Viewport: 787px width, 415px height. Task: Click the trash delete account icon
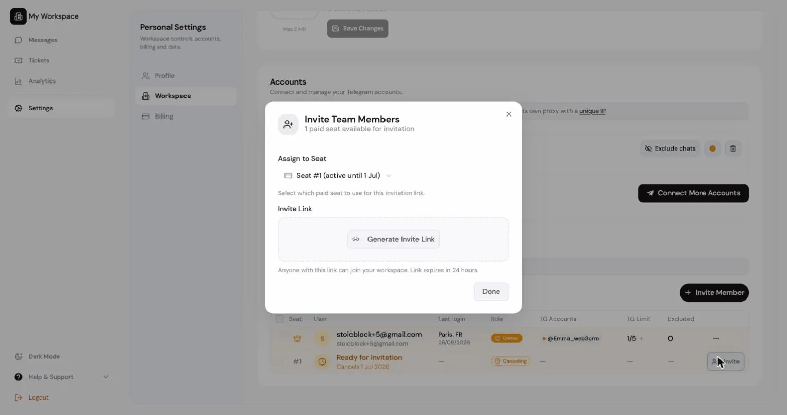click(733, 148)
